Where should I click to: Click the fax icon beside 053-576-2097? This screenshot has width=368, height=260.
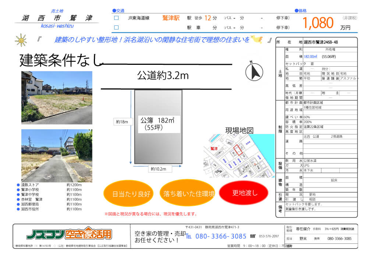click(253, 236)
